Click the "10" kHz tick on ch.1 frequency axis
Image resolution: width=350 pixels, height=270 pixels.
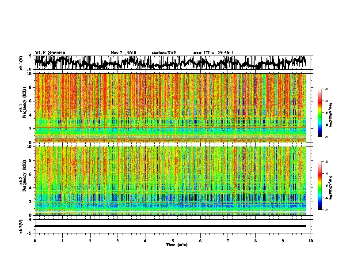click(30, 74)
